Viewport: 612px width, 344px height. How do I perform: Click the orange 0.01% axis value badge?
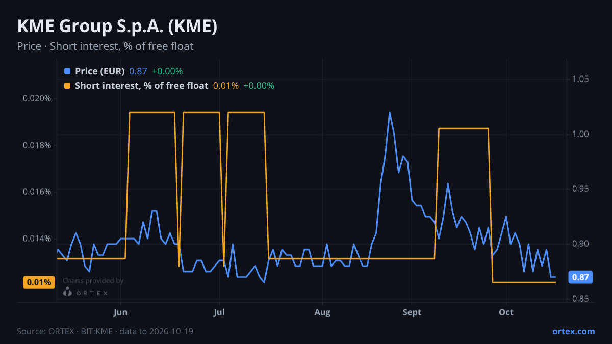coord(39,282)
